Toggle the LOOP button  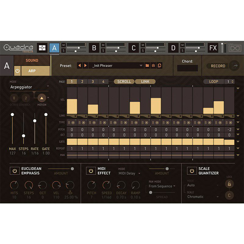click(x=214, y=81)
